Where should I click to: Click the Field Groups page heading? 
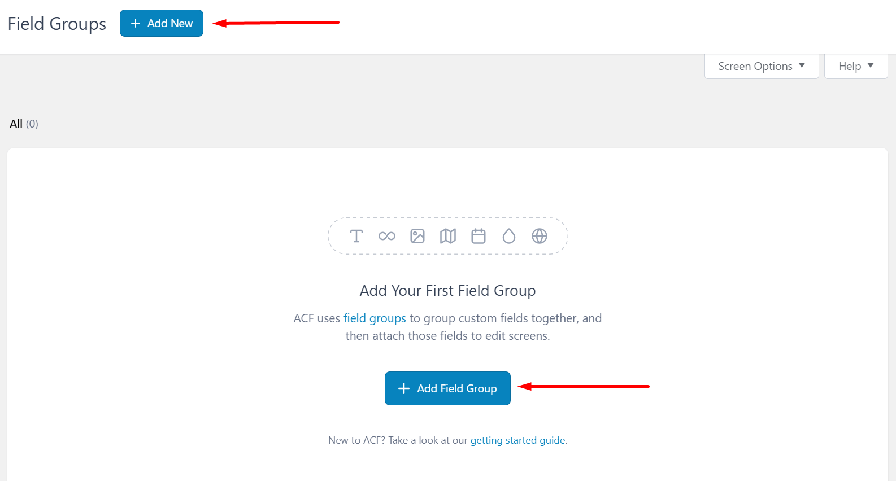(56, 24)
